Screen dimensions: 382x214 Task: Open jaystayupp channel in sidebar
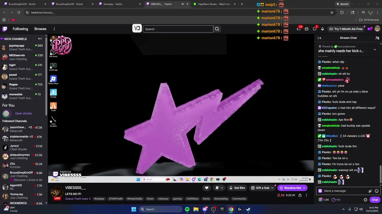(x=22, y=47)
